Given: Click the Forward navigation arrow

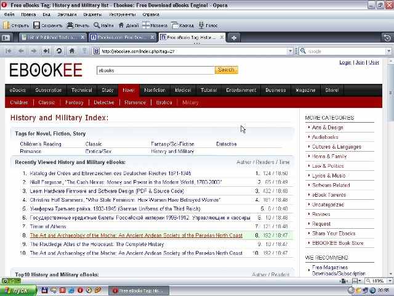Looking at the screenshot, I should [34, 51].
